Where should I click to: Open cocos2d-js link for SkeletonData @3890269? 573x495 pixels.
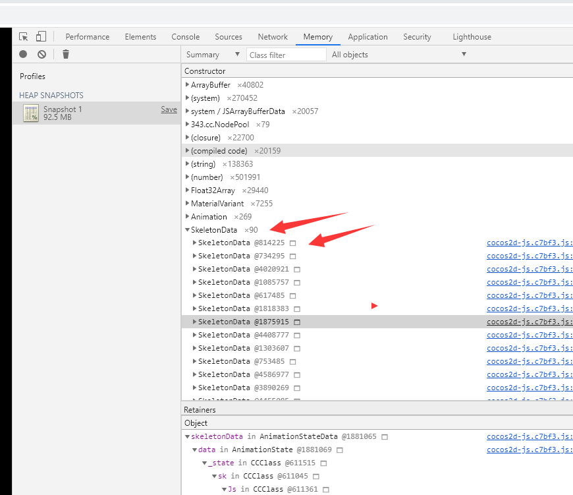click(x=530, y=388)
